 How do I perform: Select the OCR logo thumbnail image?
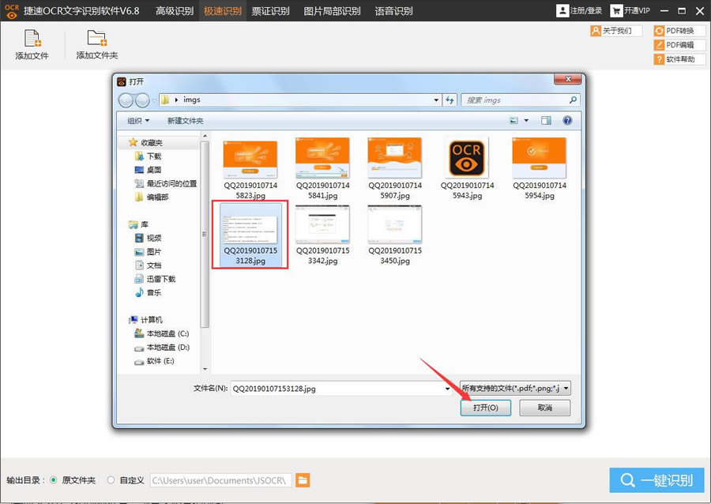pos(467,157)
